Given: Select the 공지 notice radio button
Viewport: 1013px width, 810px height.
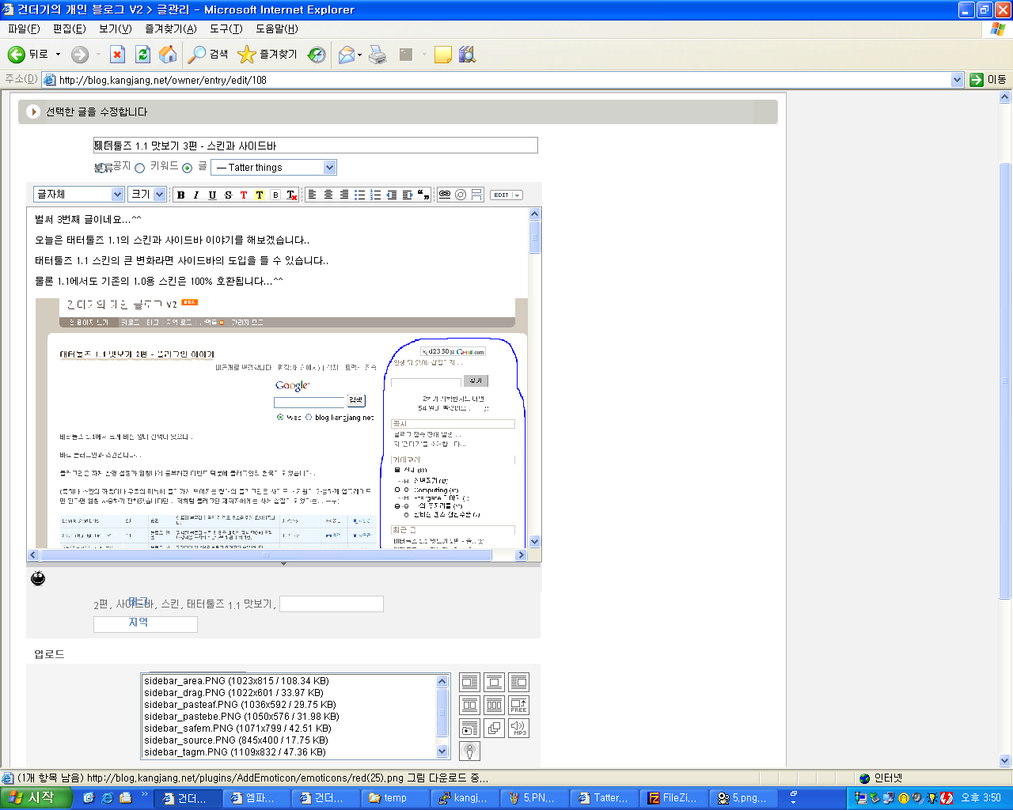Looking at the screenshot, I should [101, 168].
